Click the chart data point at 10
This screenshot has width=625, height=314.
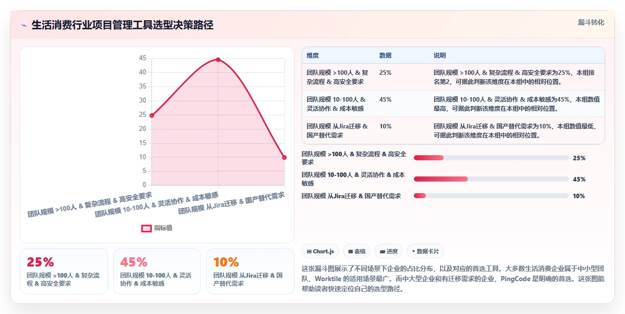click(284, 157)
